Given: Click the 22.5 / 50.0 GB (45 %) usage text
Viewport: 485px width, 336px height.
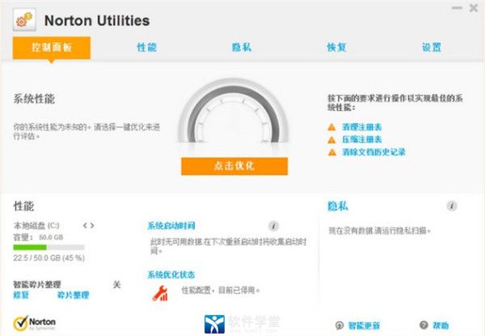Looking at the screenshot, I should coord(48,258).
